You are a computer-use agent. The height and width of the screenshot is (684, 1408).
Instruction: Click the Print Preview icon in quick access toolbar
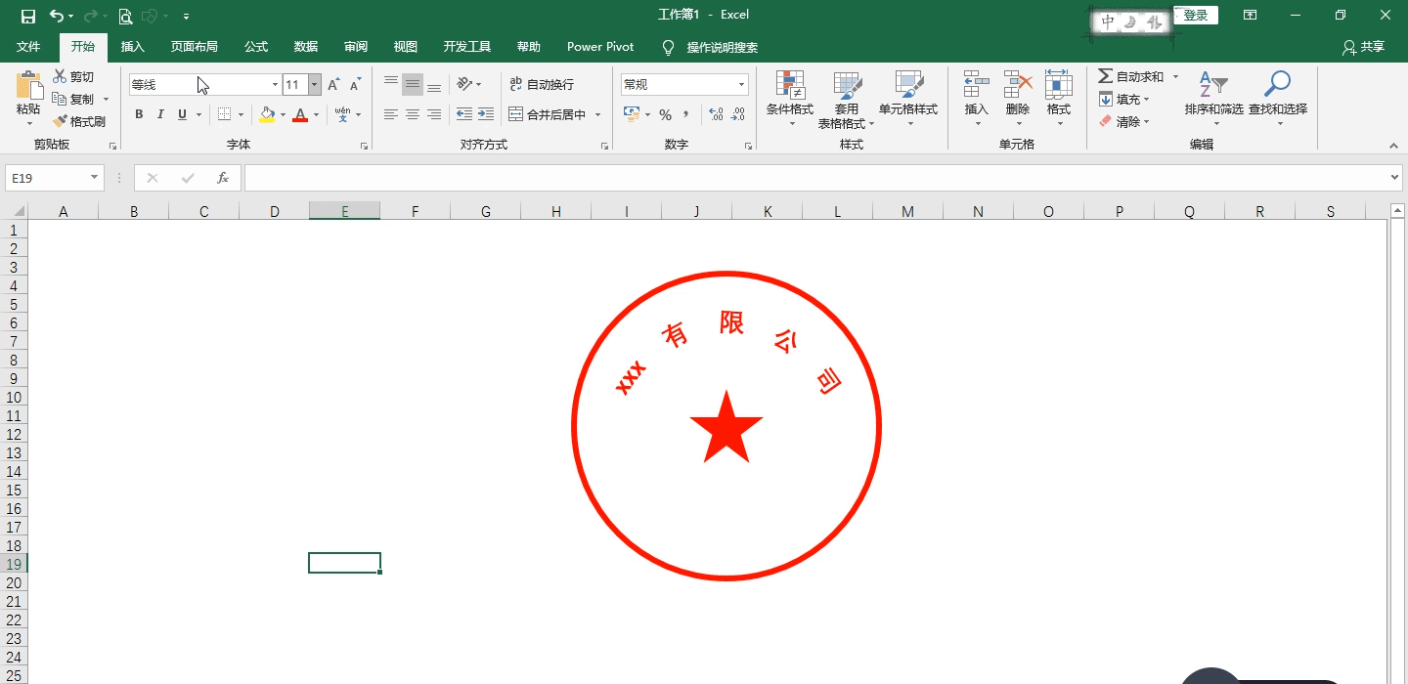(x=125, y=16)
